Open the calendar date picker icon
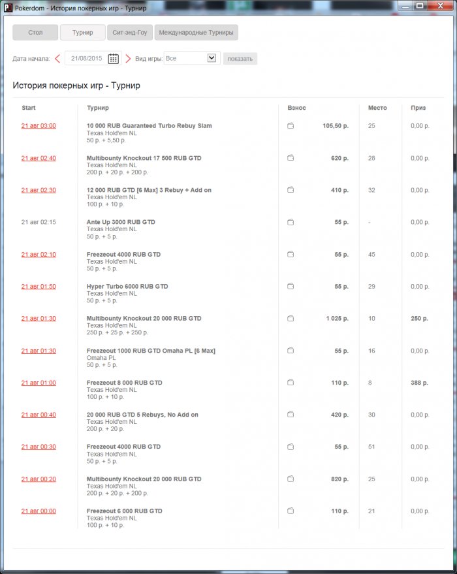 pos(113,58)
